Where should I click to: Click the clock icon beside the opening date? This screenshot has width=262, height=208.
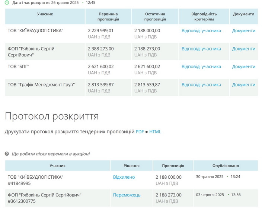pos(8,2)
